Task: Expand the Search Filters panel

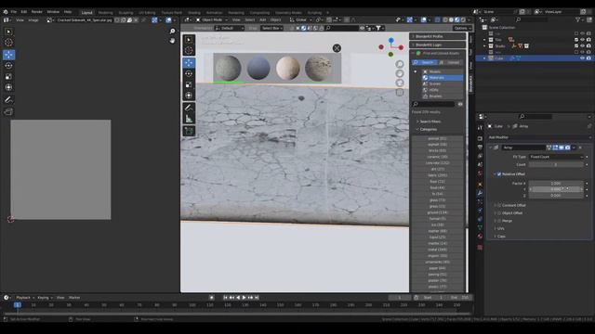Action: coord(430,122)
